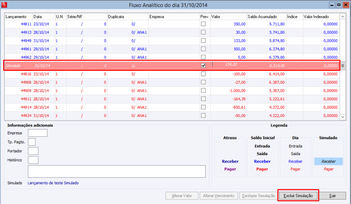Image resolution: width=351 pixels, height=204 pixels.
Task: Grab the grid's vertical scrollbar thumb
Action: tap(343, 66)
